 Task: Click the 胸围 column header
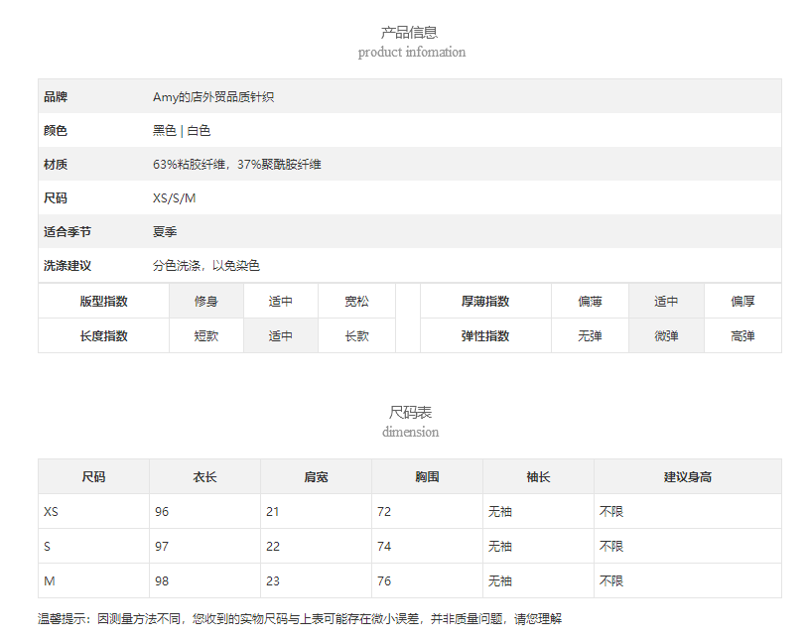[427, 477]
